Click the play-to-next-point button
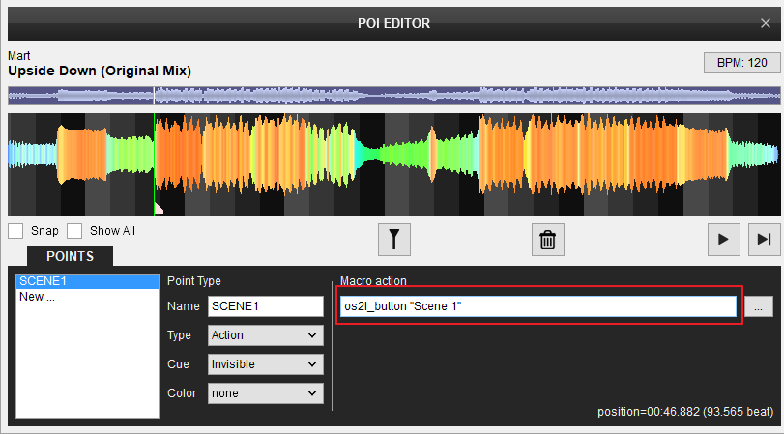784x434 pixels. coord(763,239)
